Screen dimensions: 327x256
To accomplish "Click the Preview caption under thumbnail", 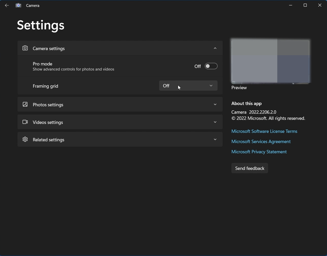I will tap(239, 88).
